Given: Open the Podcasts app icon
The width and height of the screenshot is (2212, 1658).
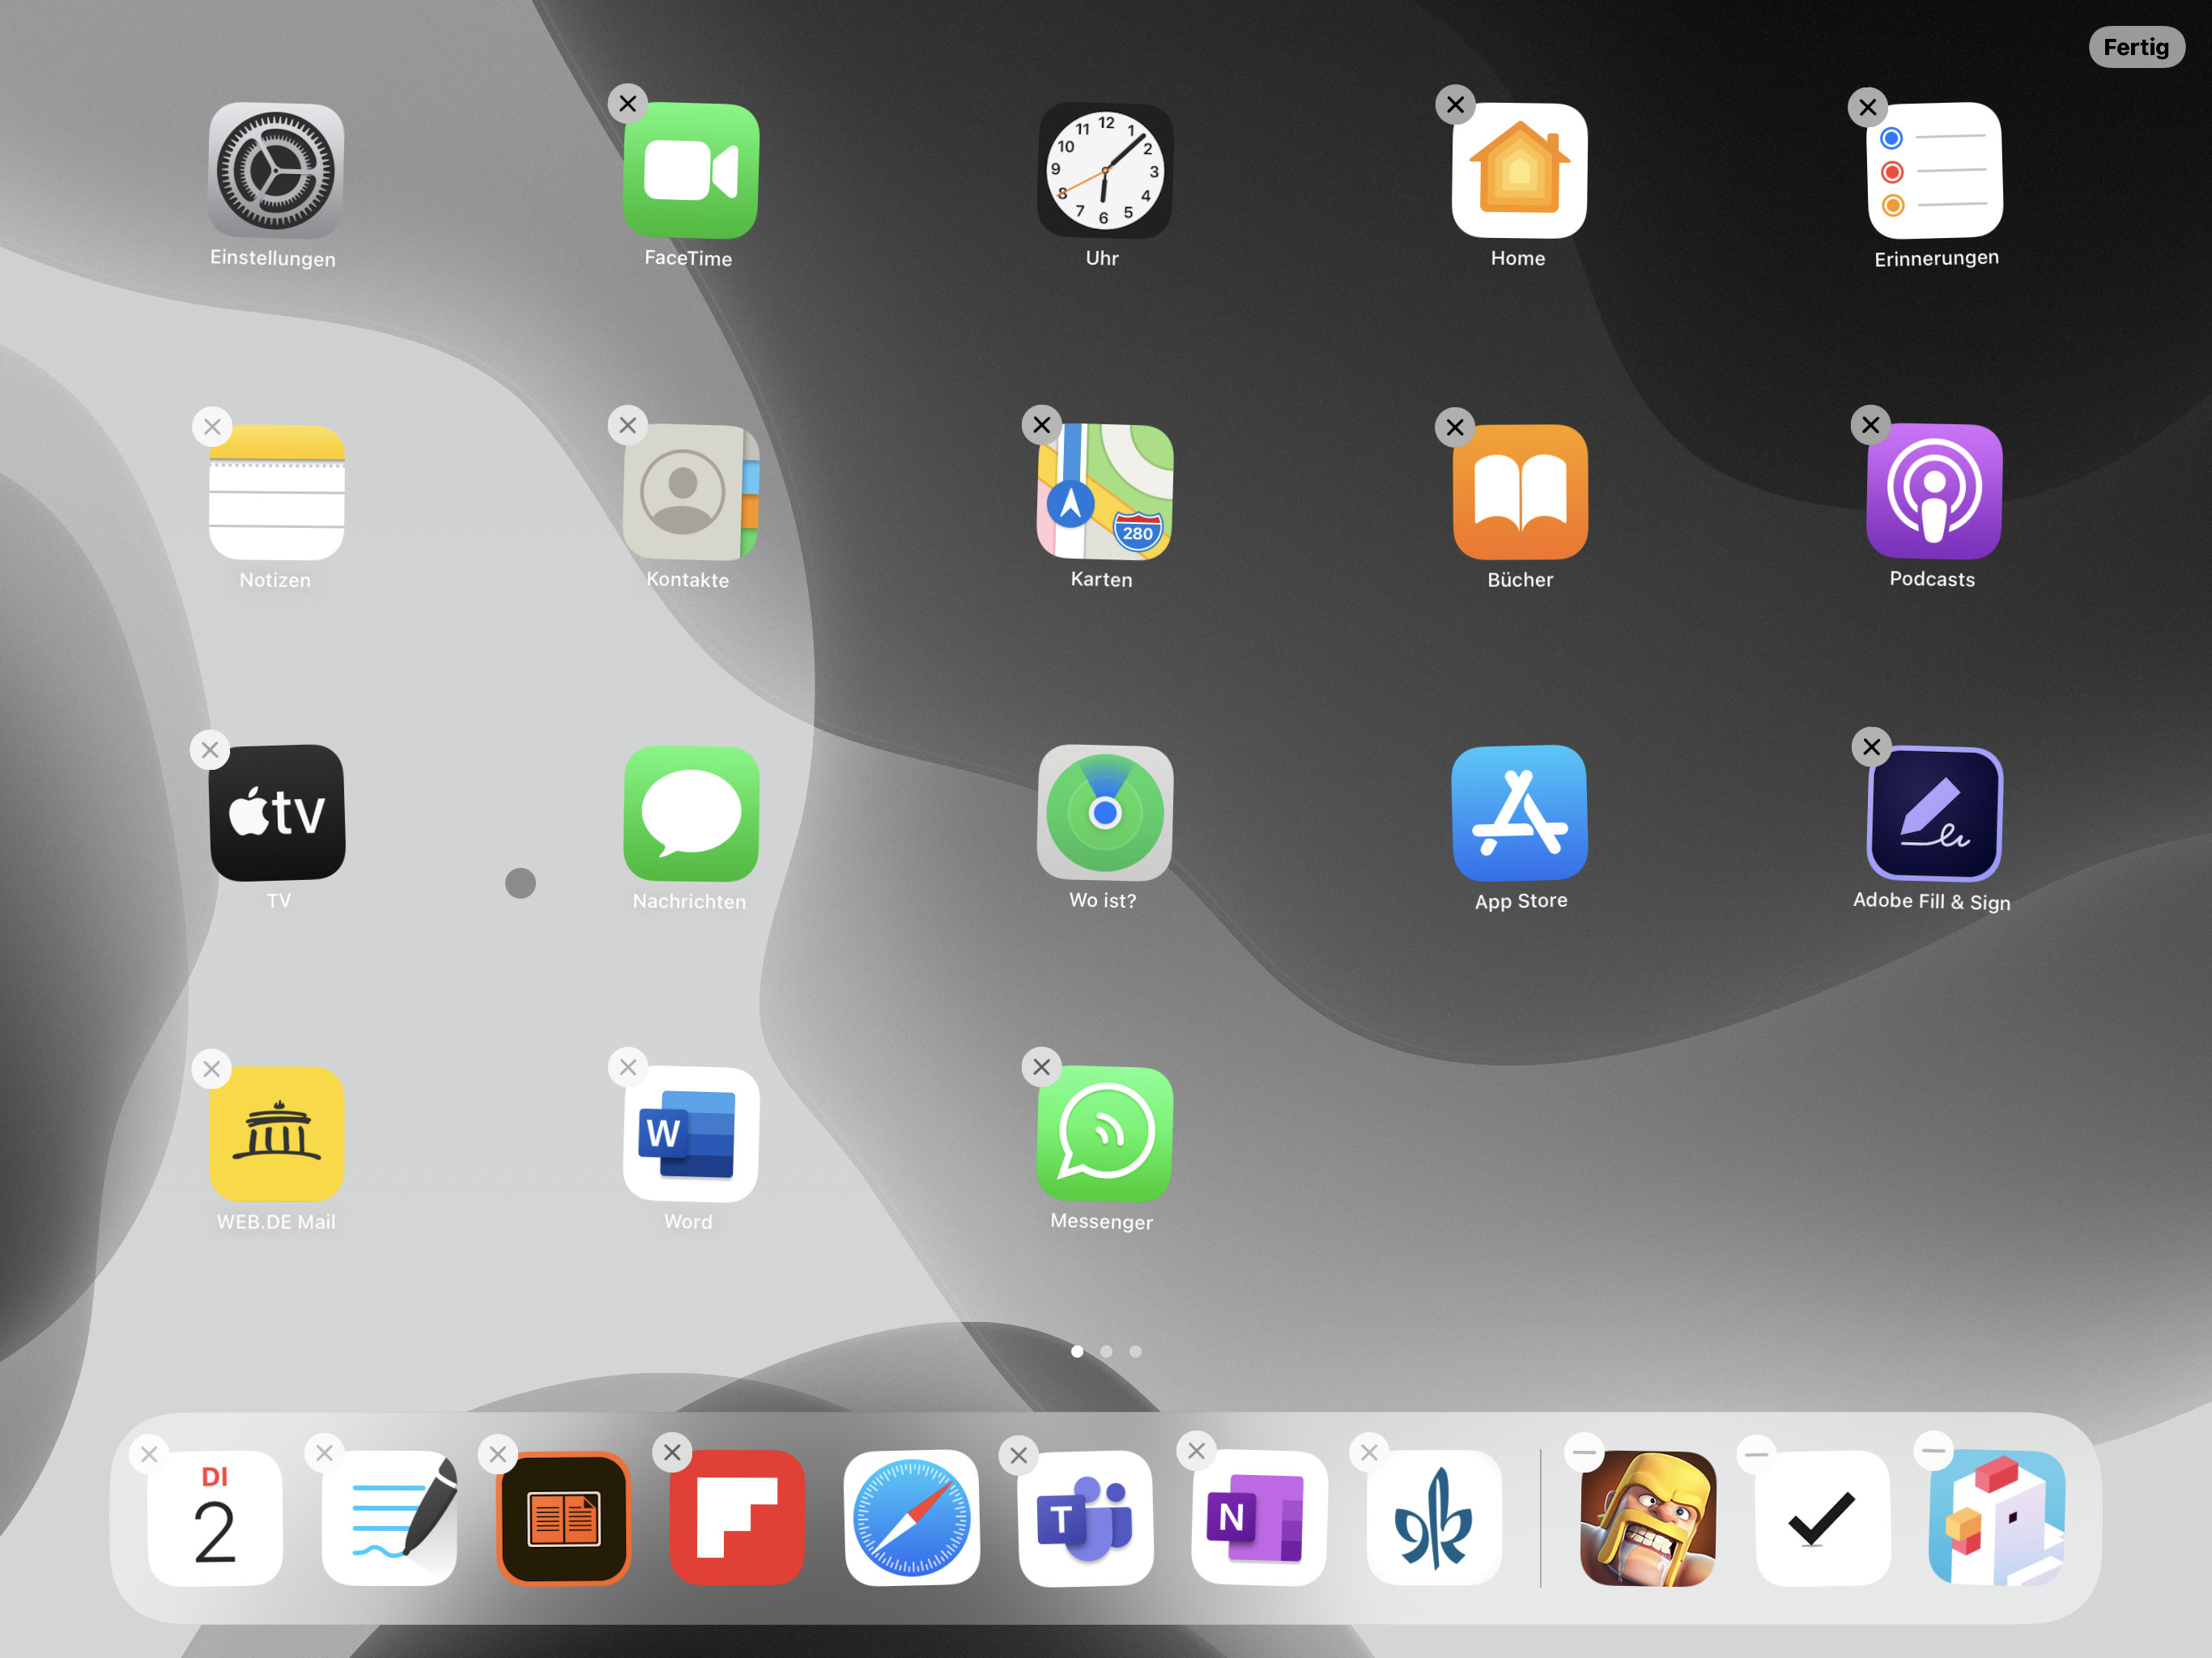Looking at the screenshot, I should point(1933,492).
